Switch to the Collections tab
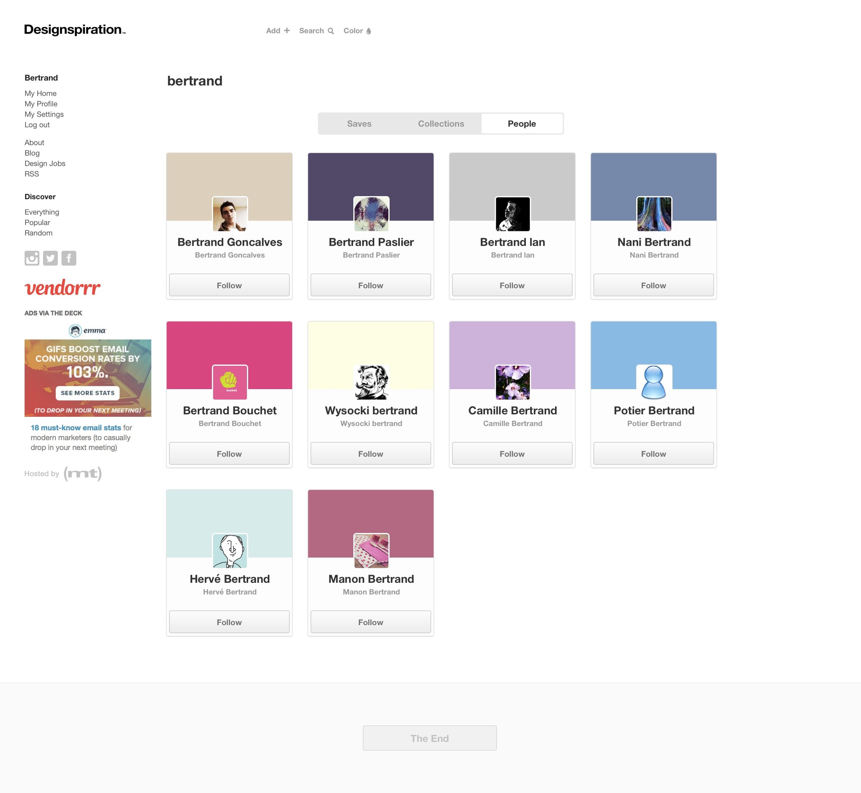Image resolution: width=861 pixels, height=793 pixels. click(441, 124)
